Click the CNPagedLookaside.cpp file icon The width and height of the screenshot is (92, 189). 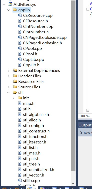[x=20, y=37]
